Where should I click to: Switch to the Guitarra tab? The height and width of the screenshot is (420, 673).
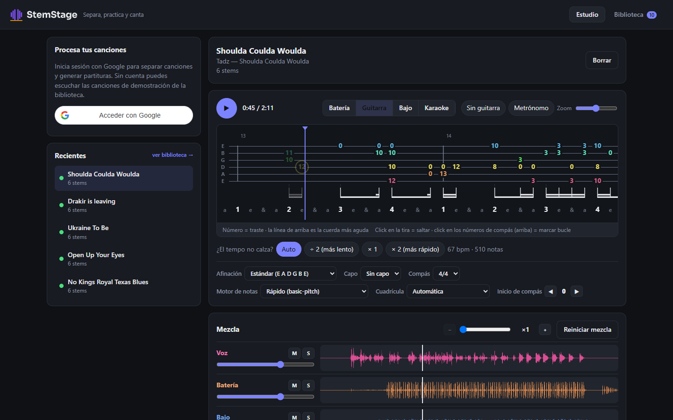(x=374, y=108)
